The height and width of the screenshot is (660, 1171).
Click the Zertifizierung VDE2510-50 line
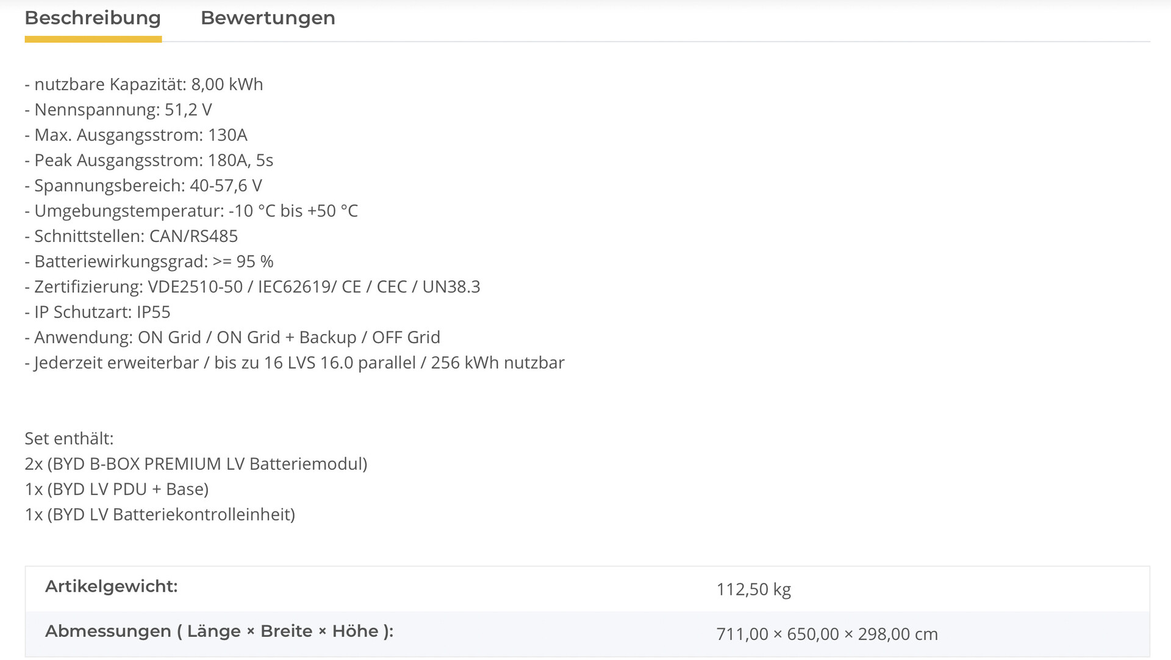point(252,286)
